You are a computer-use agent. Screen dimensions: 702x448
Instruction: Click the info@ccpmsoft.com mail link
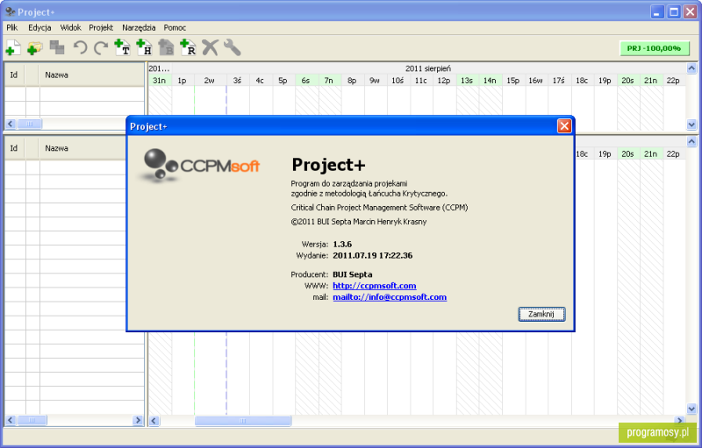tap(390, 297)
